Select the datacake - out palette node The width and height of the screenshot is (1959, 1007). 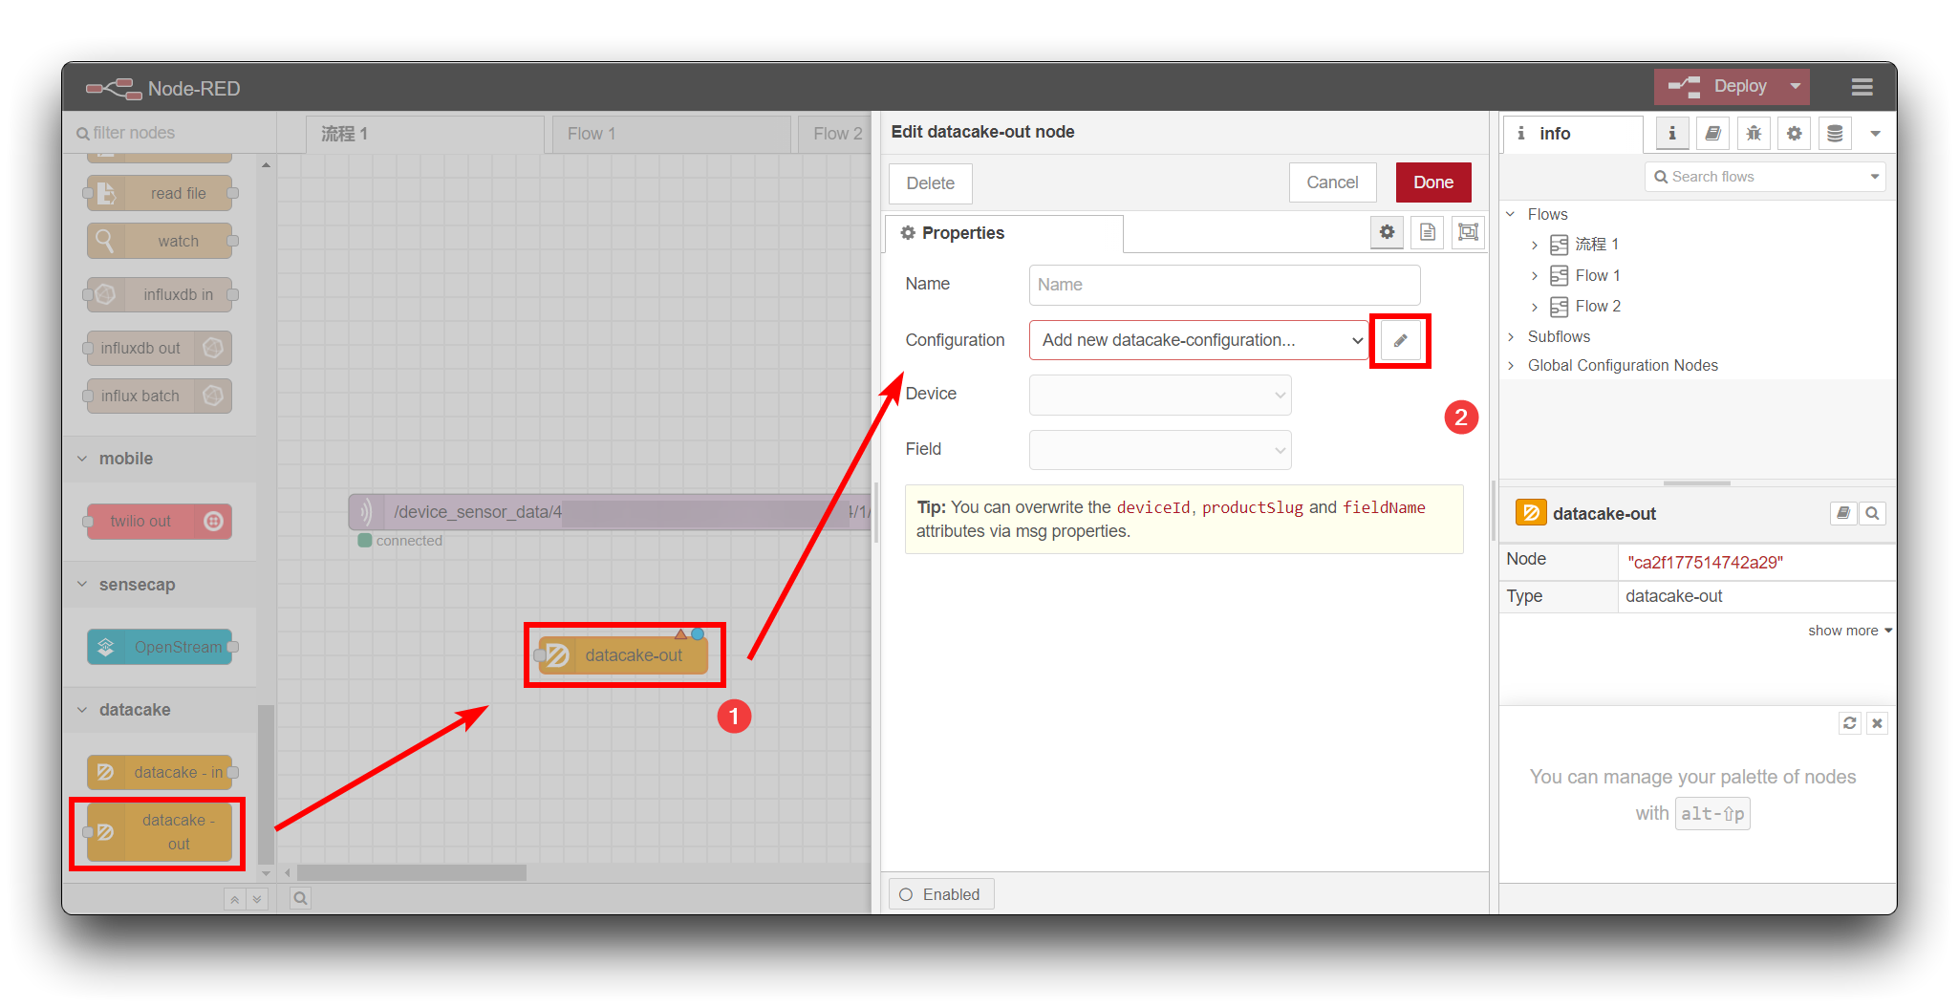pos(160,831)
